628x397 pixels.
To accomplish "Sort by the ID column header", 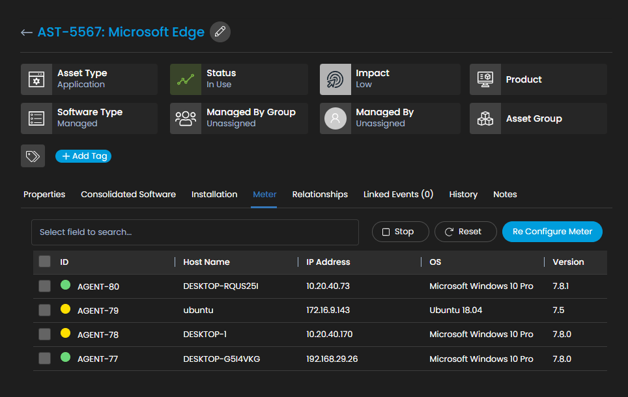I will [x=64, y=262].
